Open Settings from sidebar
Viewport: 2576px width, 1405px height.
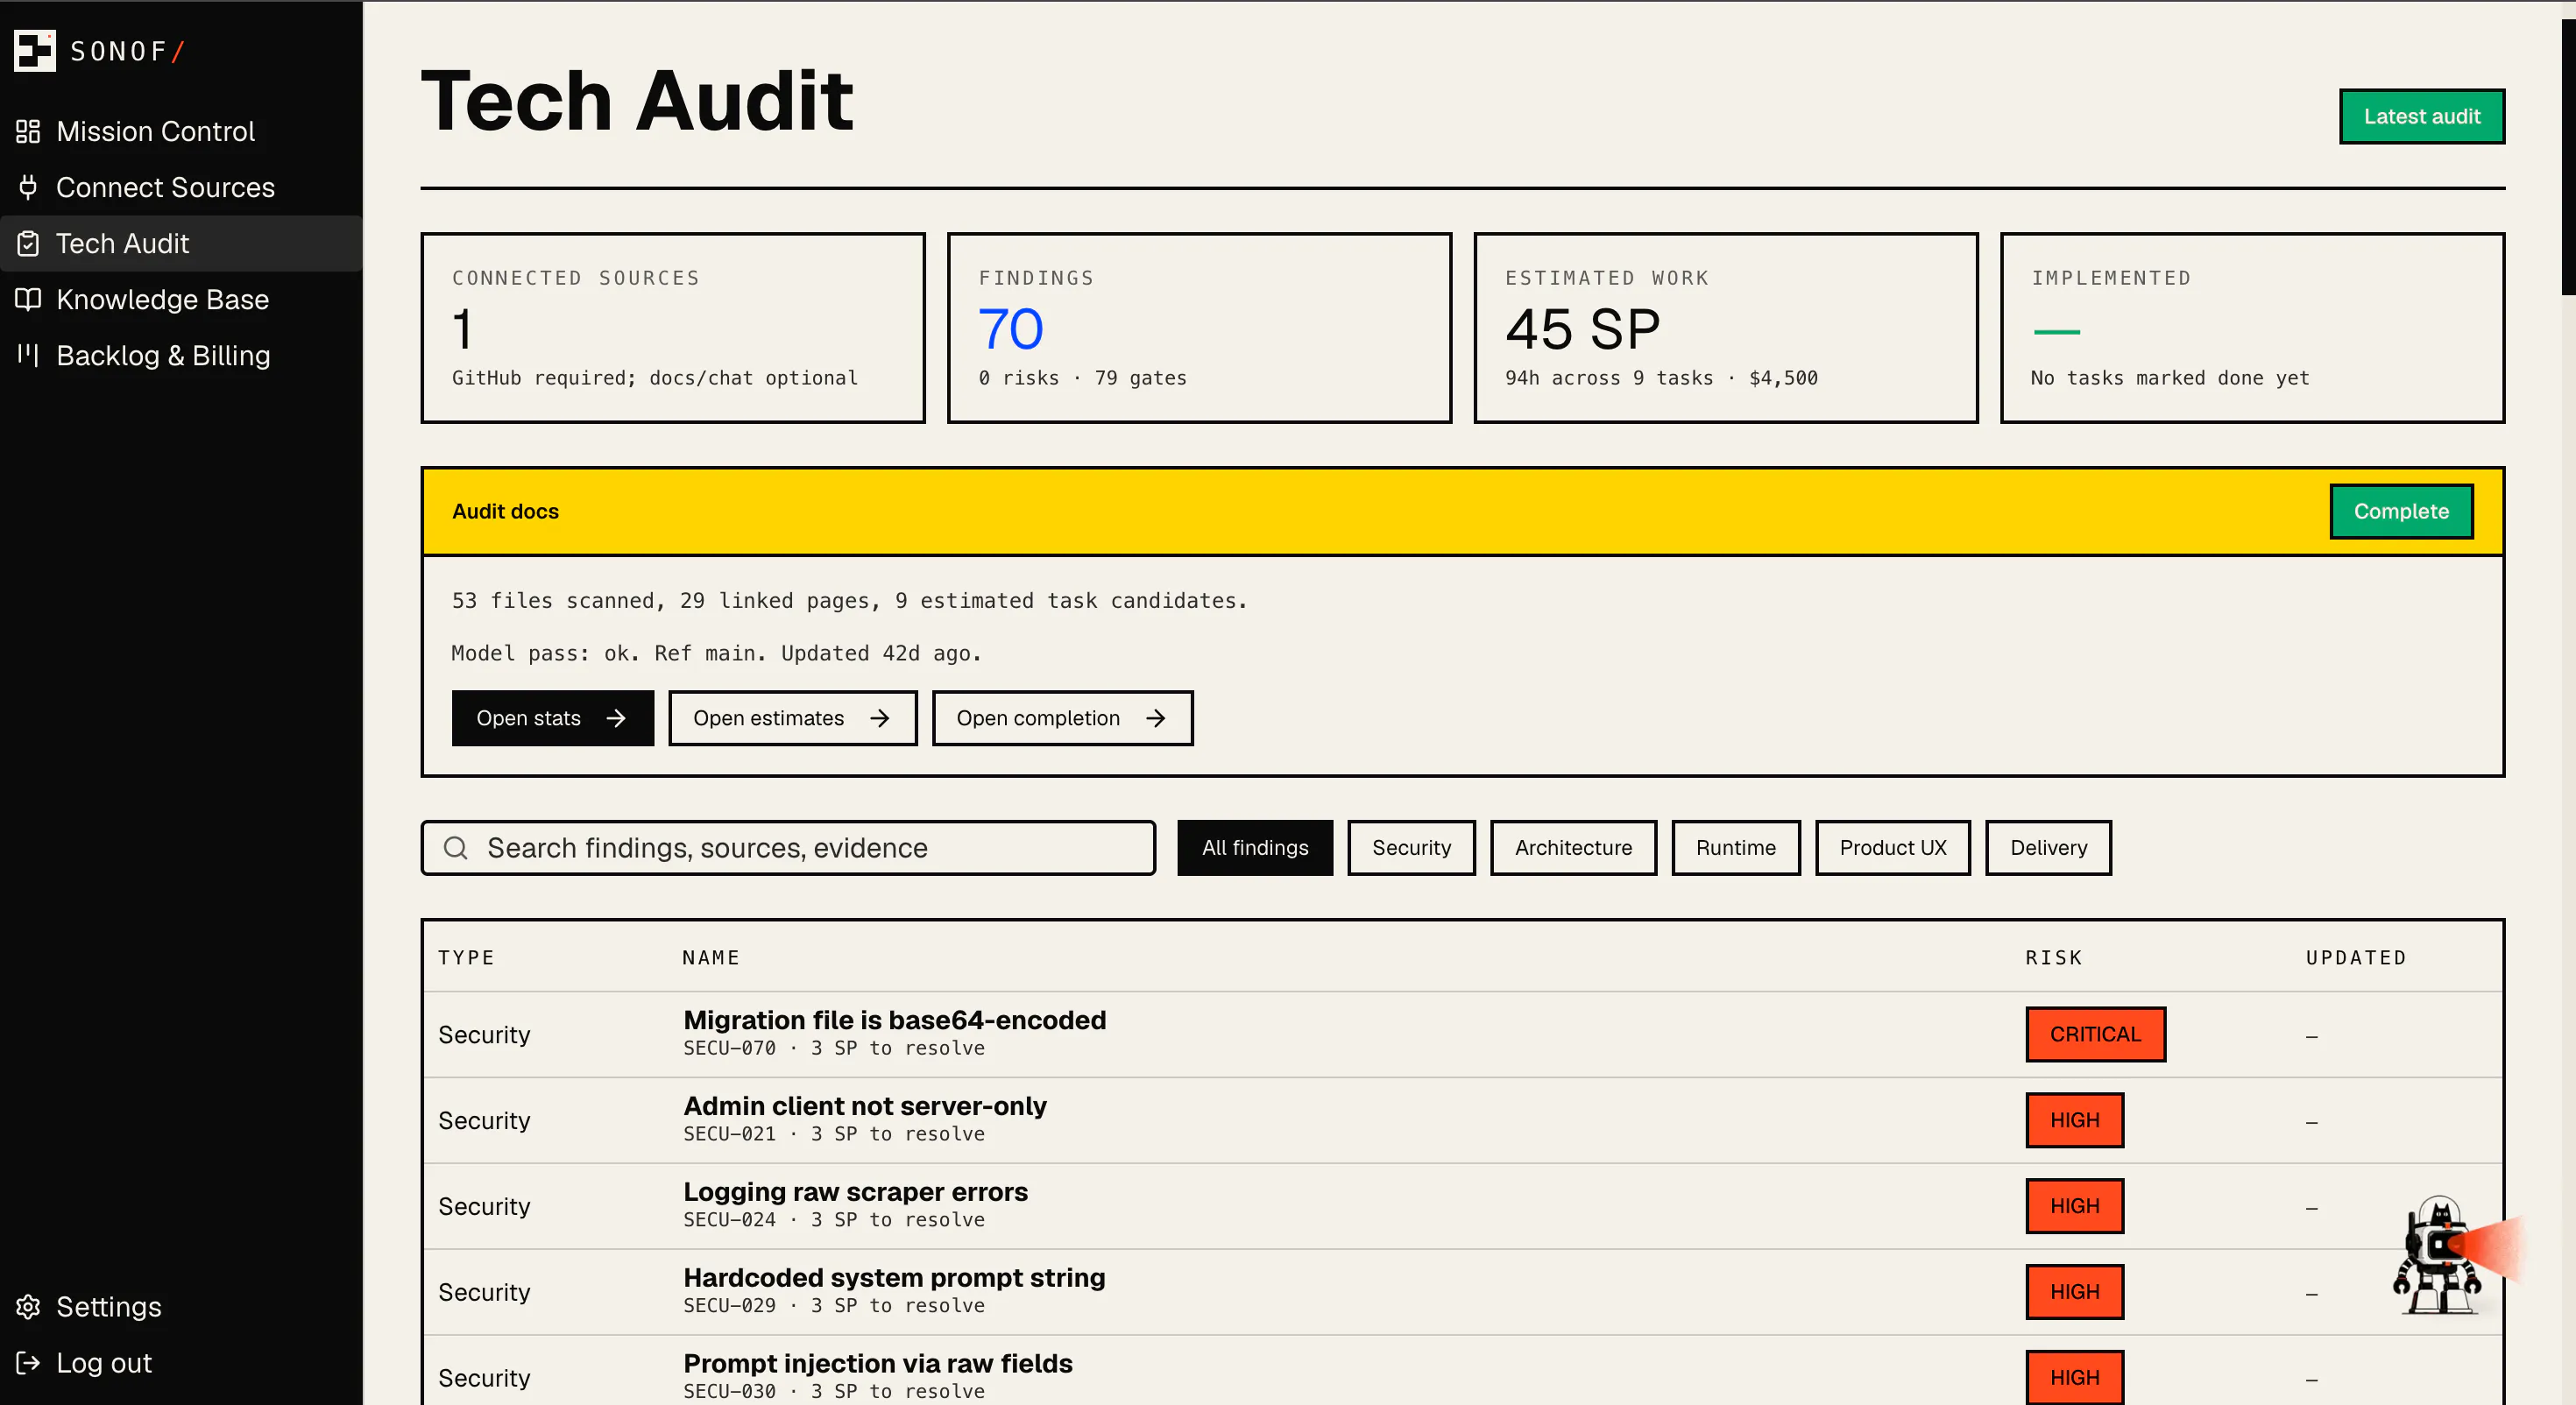pyautogui.click(x=181, y=1306)
